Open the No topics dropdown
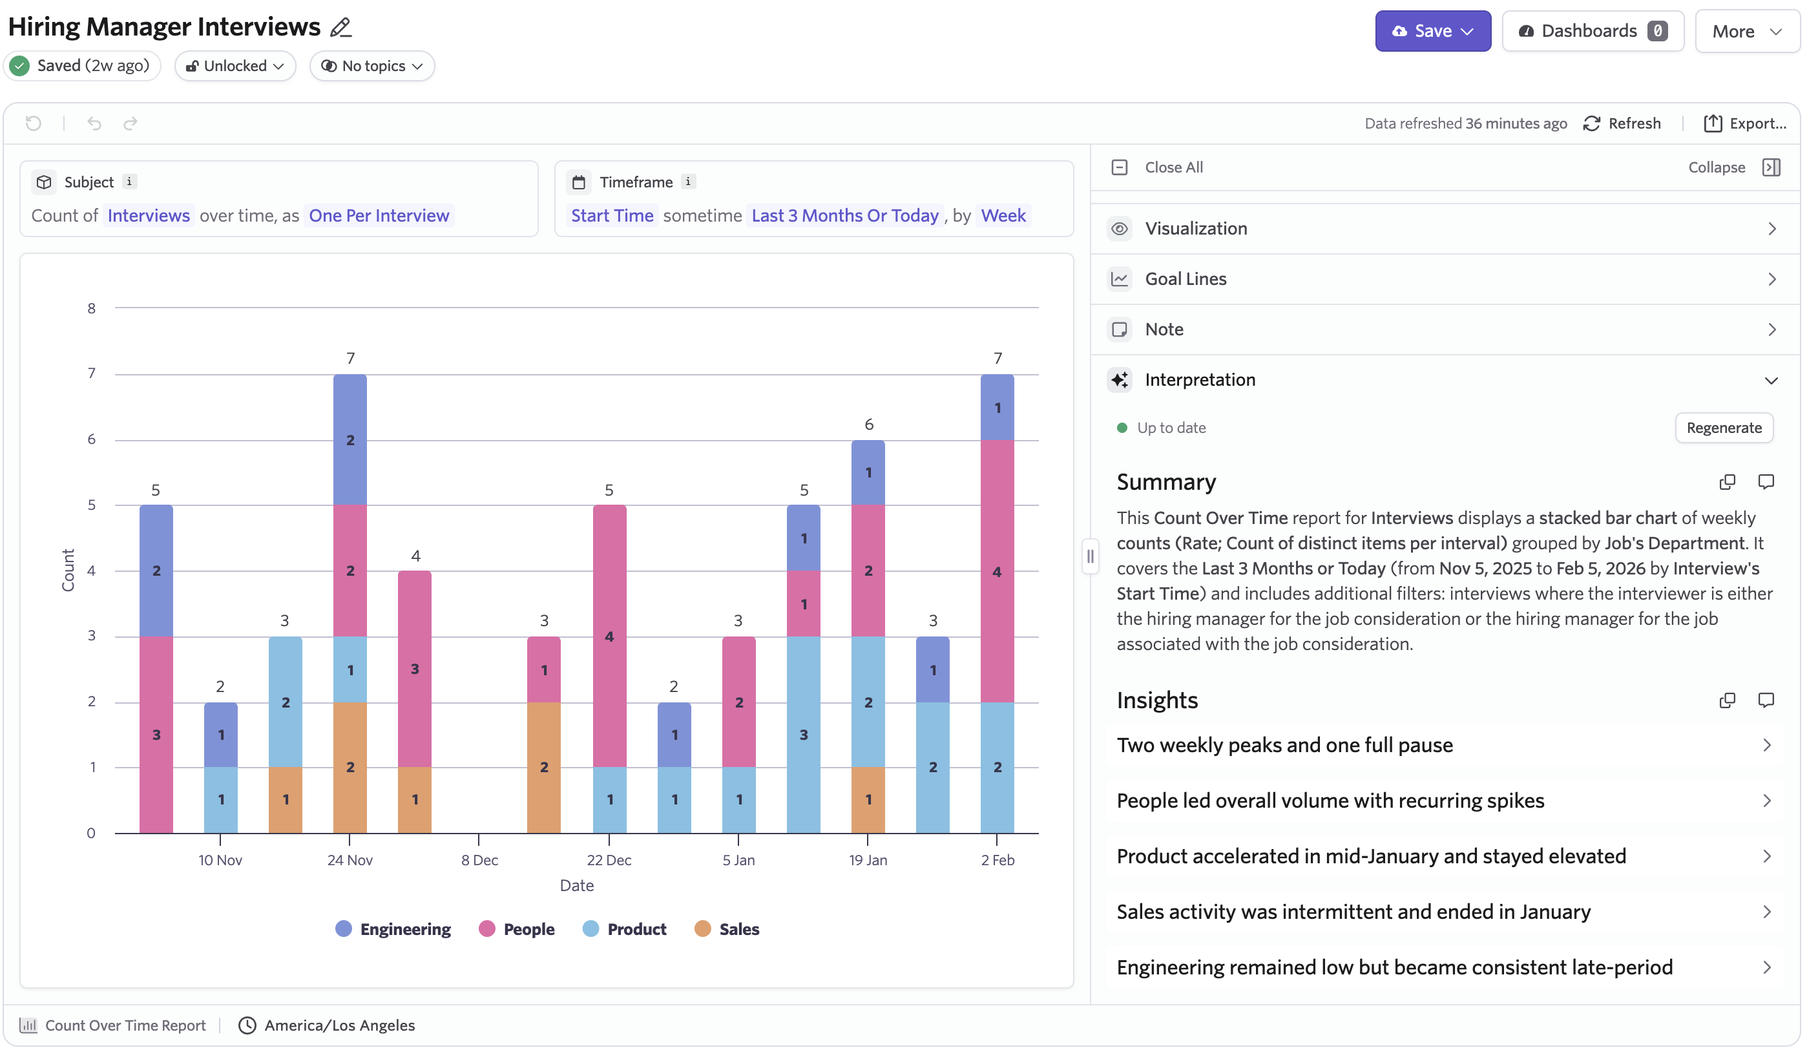Screen dimensions: 1818x1061 tap(372, 67)
